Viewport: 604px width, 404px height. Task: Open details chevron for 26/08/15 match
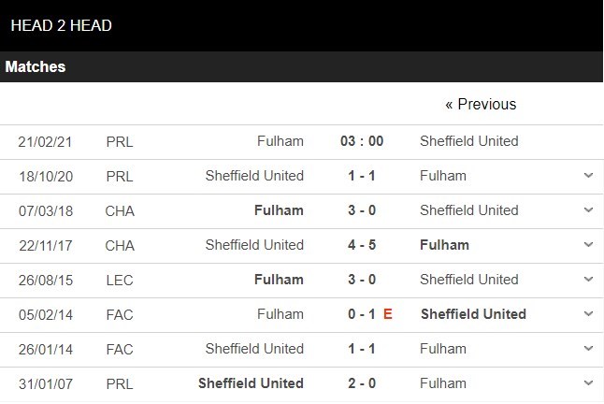[x=588, y=280]
